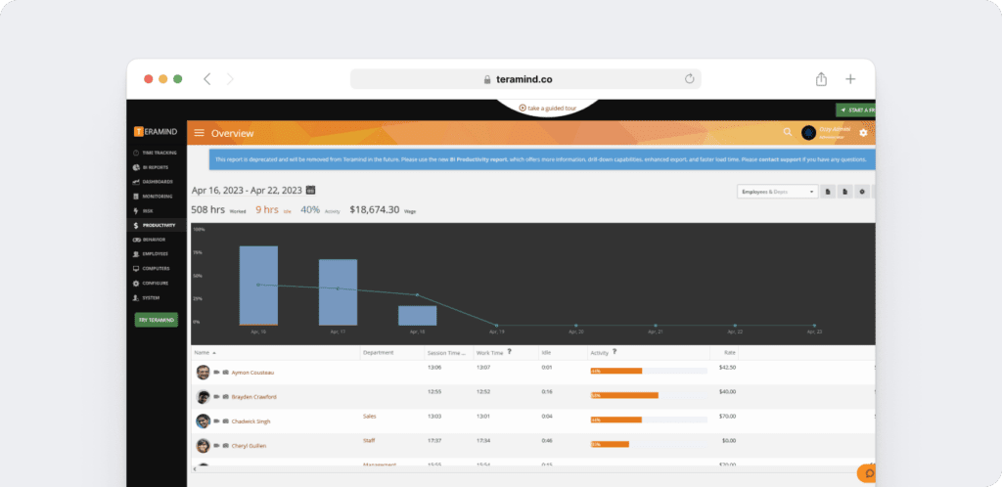Open Cheryl Guillen employee link
1002x487 pixels.
(249, 446)
